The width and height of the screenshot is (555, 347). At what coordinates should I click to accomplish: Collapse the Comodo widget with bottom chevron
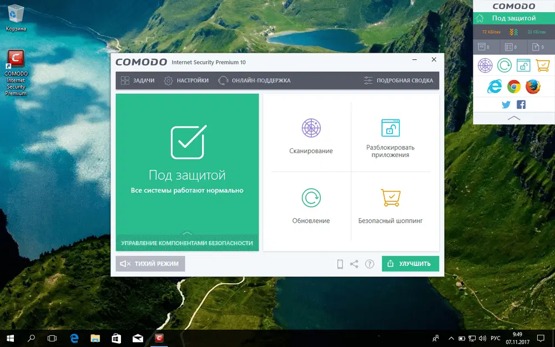tap(513, 118)
